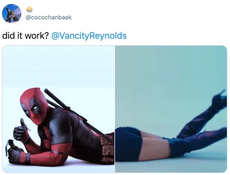Click Deadpool's utility belt pouches
Screen dimensions: 230x175
pos(108,147)
